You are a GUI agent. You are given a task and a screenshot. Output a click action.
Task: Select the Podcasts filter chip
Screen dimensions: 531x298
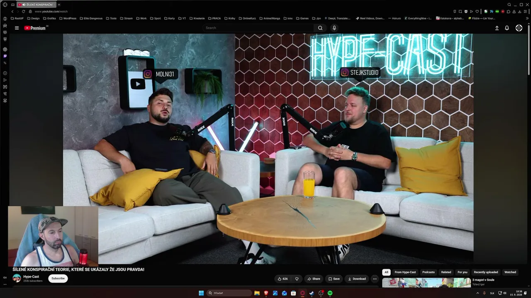click(429, 272)
